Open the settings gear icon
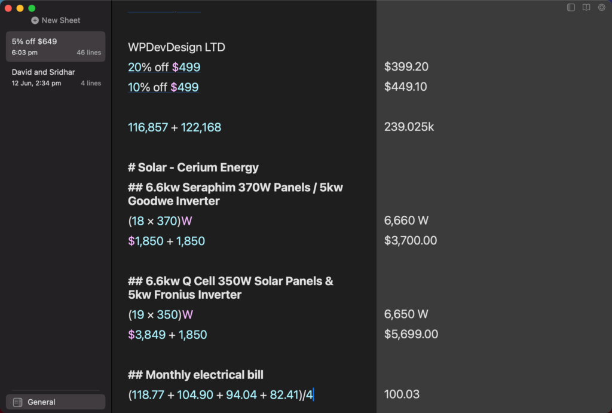 pyautogui.click(x=601, y=7)
